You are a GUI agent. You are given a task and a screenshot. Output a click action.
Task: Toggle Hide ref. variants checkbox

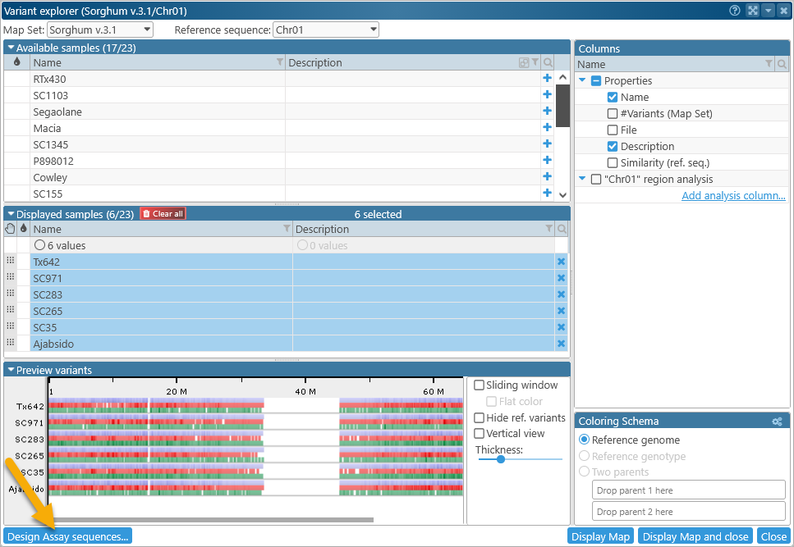coord(480,417)
